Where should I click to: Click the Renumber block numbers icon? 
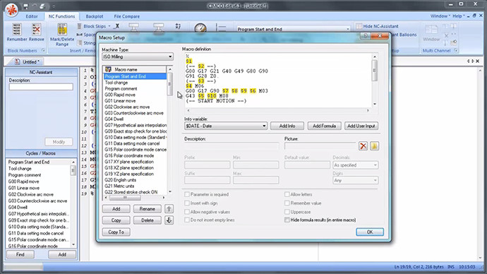point(16,30)
